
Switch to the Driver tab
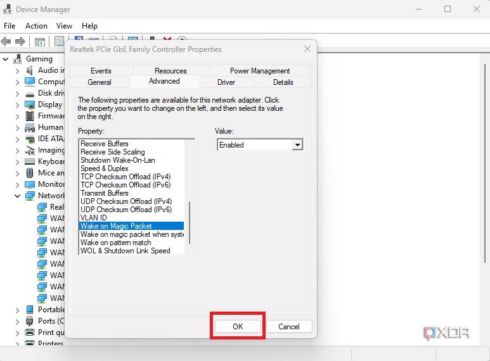pos(226,82)
